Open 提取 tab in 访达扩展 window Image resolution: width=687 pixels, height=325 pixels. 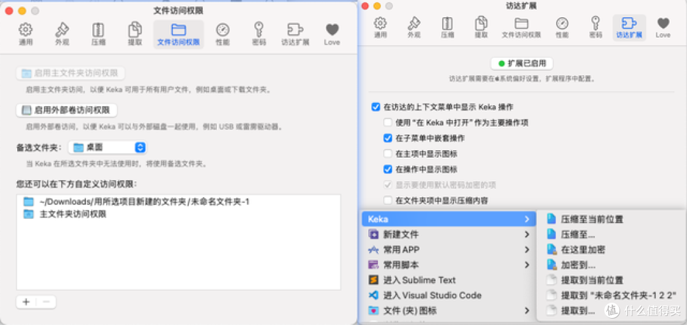click(x=481, y=27)
